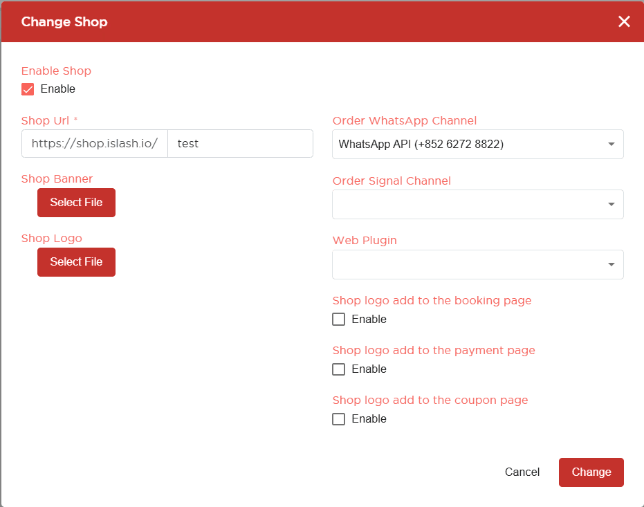Viewport: 644px width, 507px height.
Task: Click the Enable Shop heading label
Action: [56, 71]
